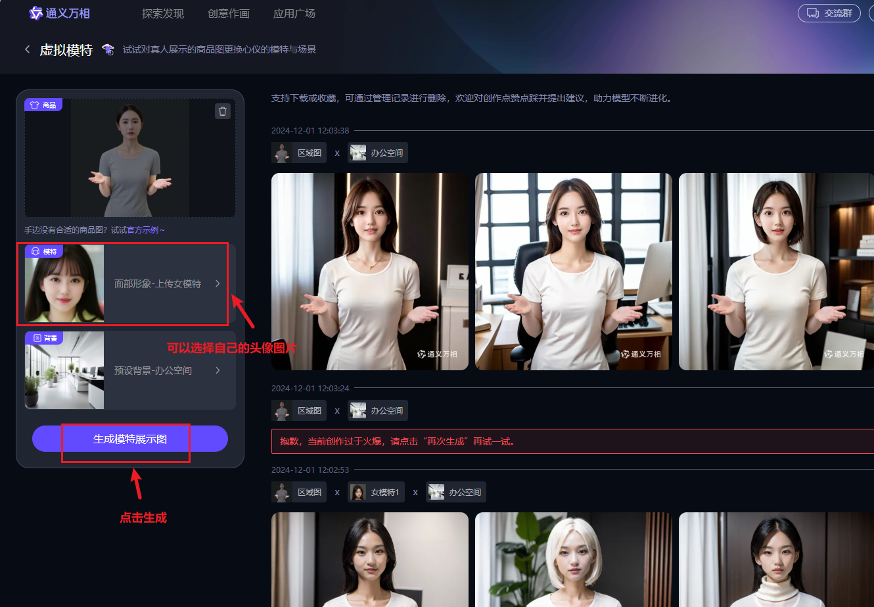Open the 探索发现 tab
Viewport: 874px width, 607px height.
coord(162,13)
